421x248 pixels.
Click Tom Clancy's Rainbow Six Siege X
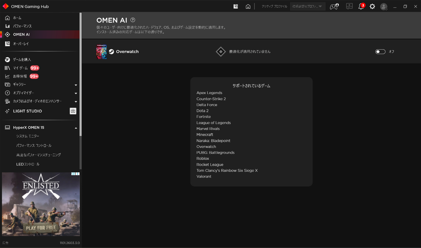click(227, 171)
